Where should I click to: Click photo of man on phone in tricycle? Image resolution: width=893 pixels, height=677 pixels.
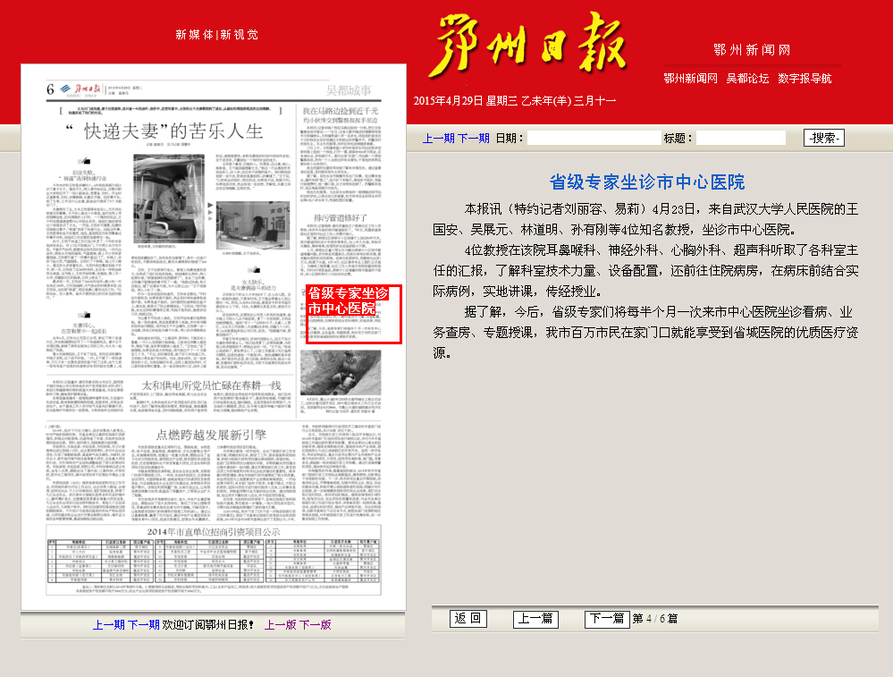(x=169, y=199)
